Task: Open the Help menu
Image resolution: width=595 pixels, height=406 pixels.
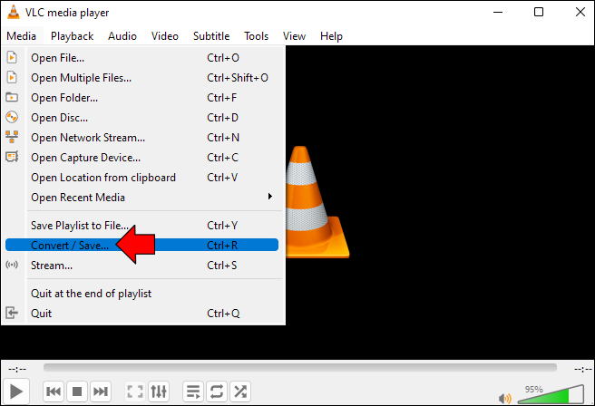Action: tap(331, 36)
